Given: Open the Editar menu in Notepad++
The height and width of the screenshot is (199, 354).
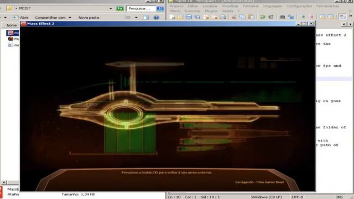Looking at the screenshot, I should [193, 6].
